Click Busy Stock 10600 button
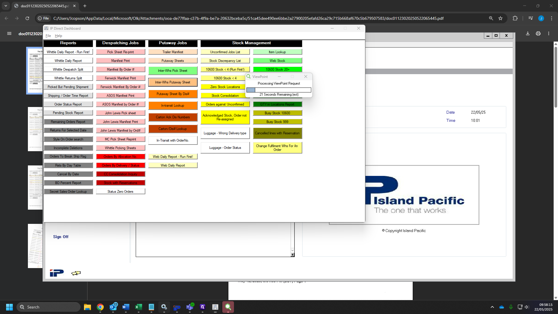 (278, 113)
